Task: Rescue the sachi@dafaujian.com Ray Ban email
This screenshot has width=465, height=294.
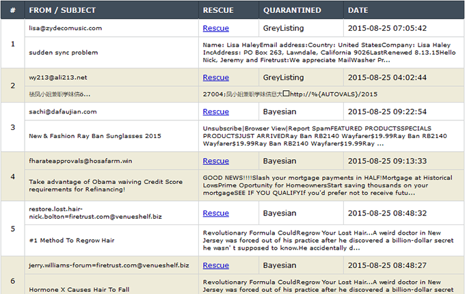Action: (x=215, y=111)
